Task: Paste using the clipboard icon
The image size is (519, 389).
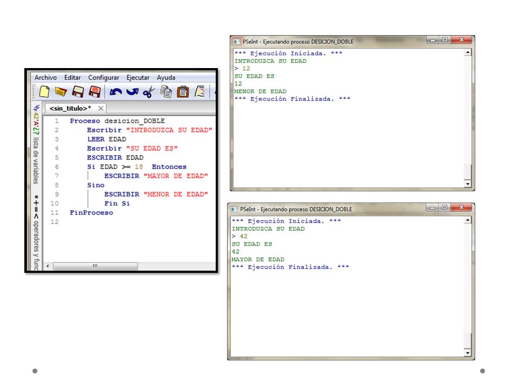Action: click(183, 92)
